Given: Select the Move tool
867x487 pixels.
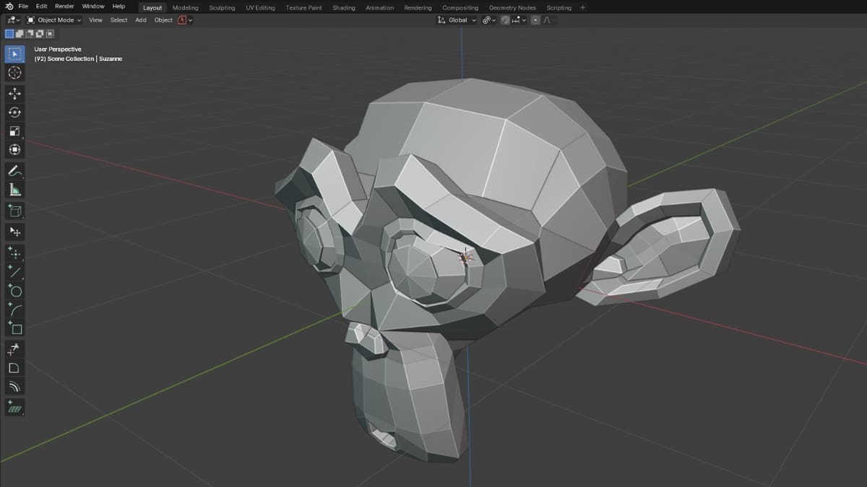Looking at the screenshot, I should tap(14, 93).
